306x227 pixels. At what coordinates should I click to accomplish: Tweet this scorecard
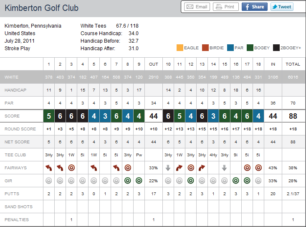282,7
